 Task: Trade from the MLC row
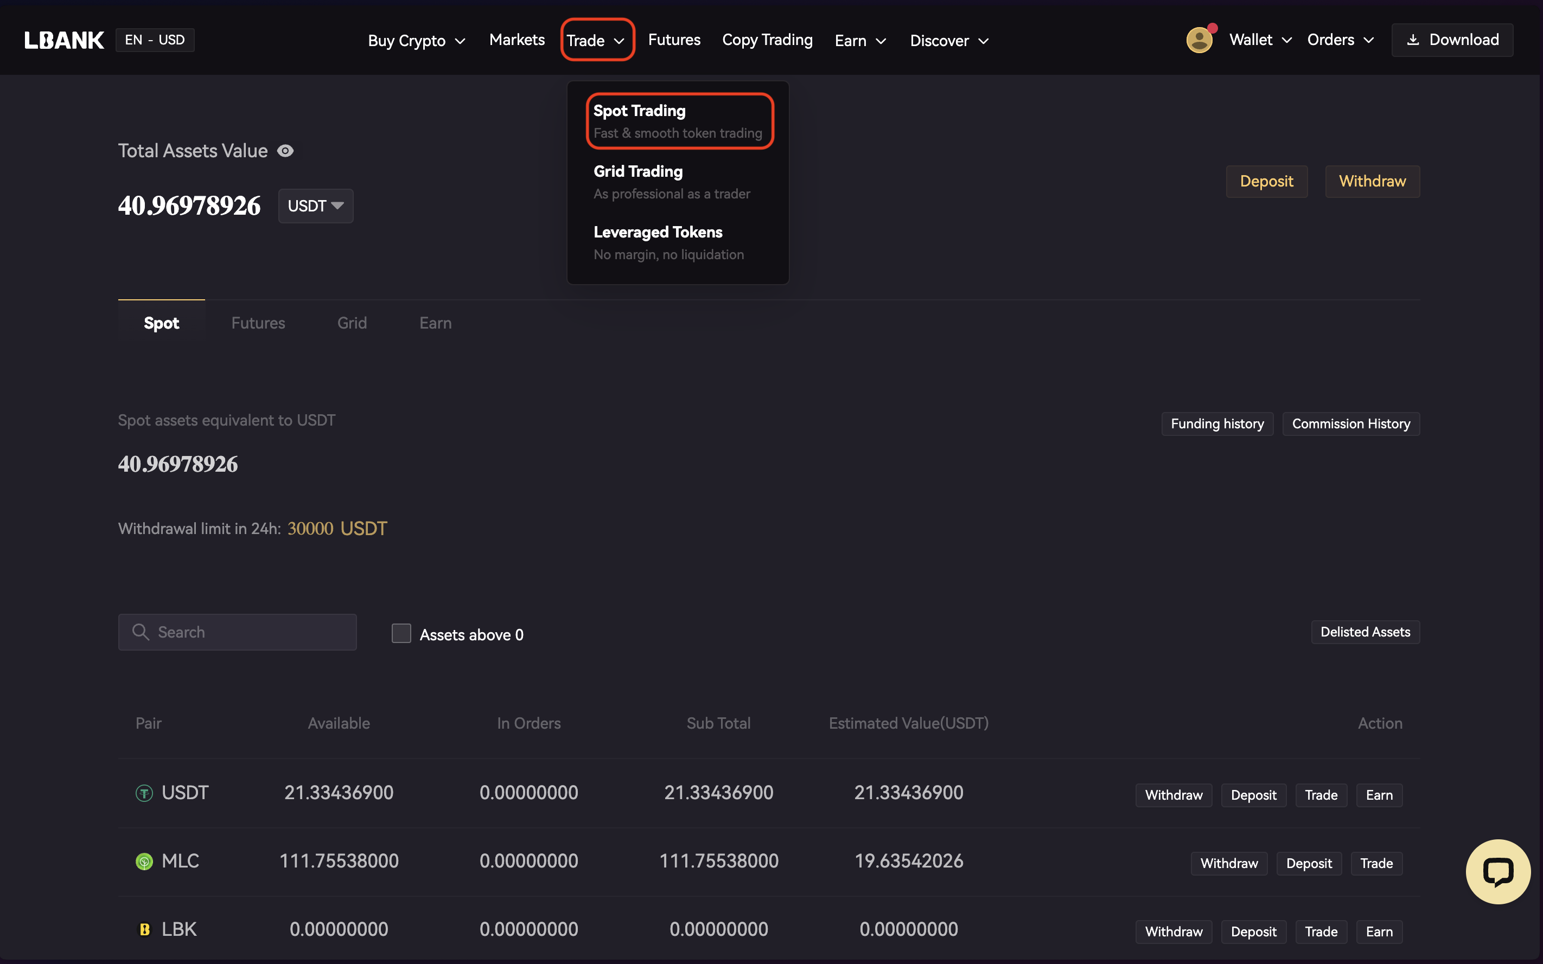click(1376, 863)
